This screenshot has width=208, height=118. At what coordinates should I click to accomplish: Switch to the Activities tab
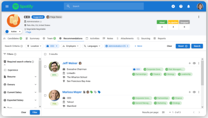pos(92,39)
